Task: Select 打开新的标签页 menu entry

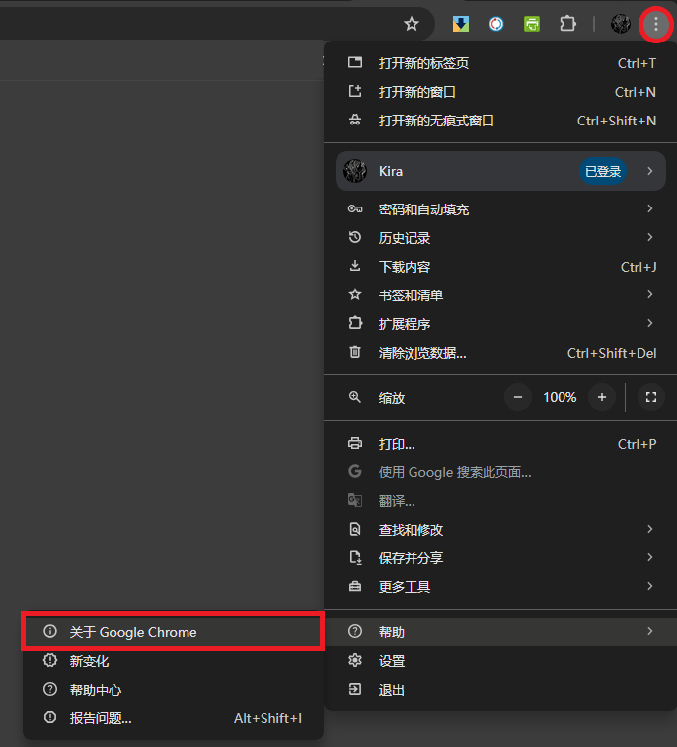Action: point(501,63)
